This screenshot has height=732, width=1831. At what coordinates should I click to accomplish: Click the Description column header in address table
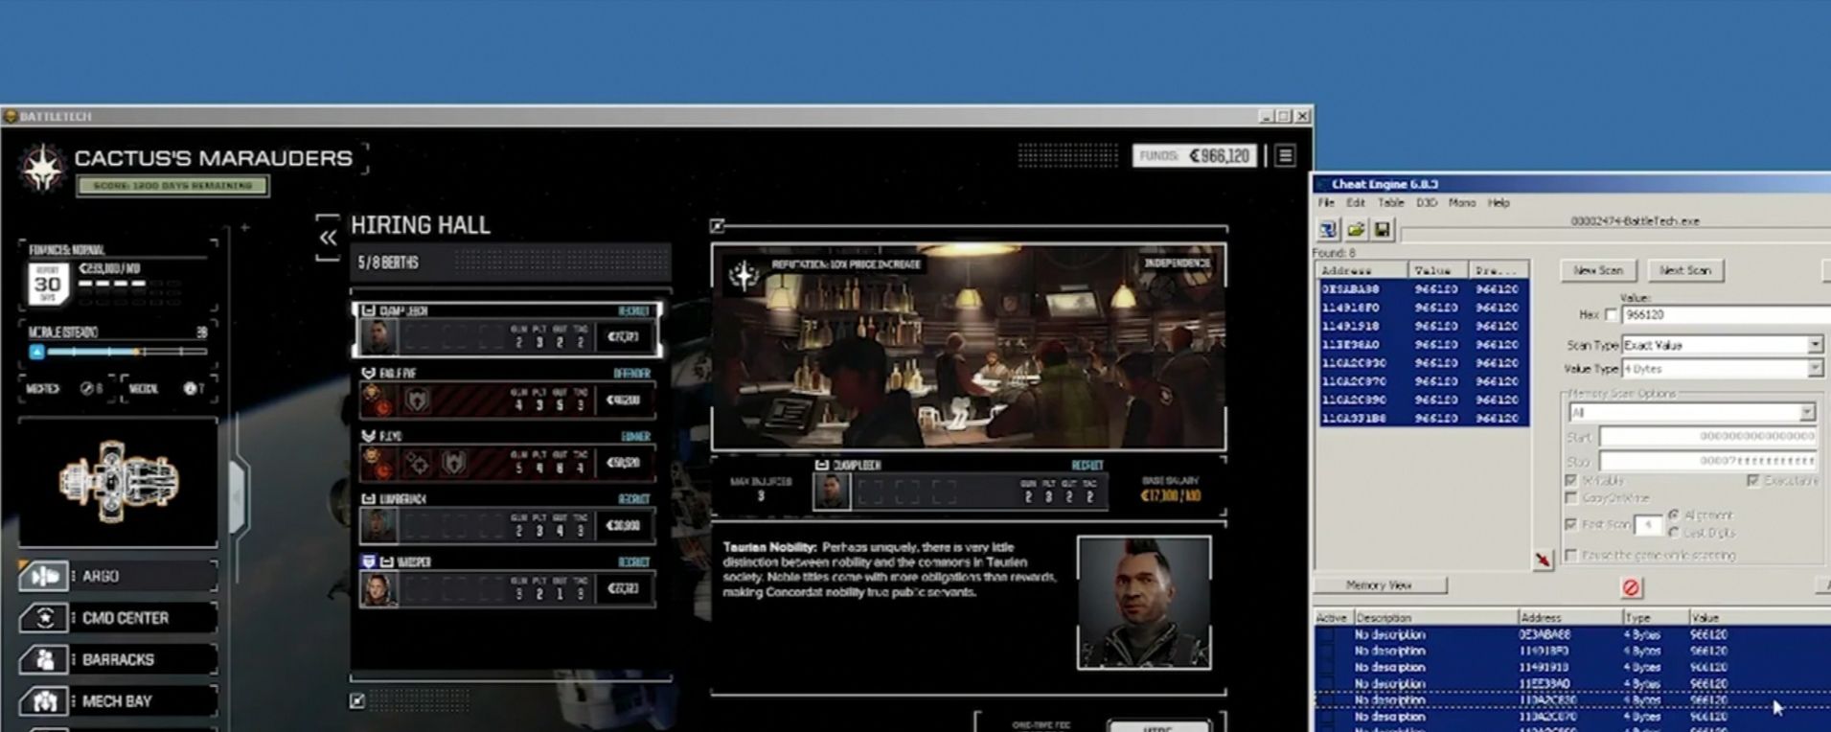coord(1435,618)
